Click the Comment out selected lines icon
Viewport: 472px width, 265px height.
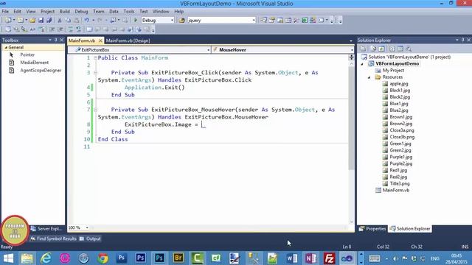coord(70,29)
